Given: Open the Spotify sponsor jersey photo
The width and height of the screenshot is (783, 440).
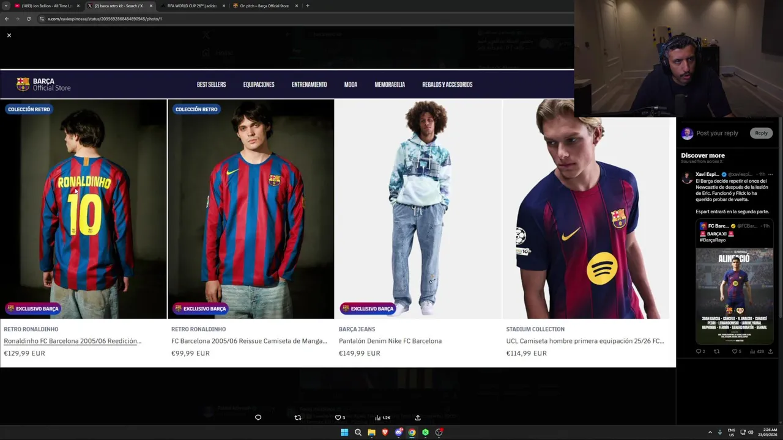Looking at the screenshot, I should pyautogui.click(x=586, y=209).
